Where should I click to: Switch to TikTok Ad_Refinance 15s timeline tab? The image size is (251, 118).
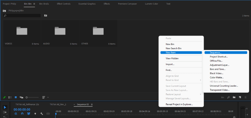tap(27, 105)
